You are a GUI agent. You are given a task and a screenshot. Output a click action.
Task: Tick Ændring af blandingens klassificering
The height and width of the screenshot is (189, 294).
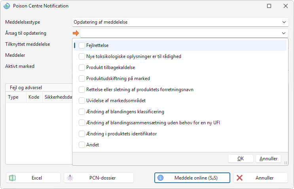pyautogui.click(x=82, y=112)
